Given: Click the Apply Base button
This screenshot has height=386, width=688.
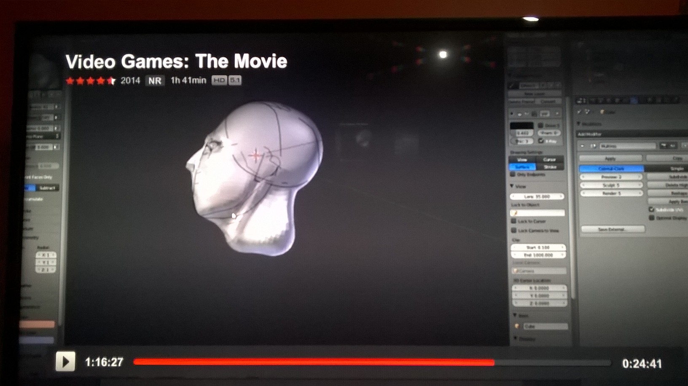Looking at the screenshot, I should [668, 201].
